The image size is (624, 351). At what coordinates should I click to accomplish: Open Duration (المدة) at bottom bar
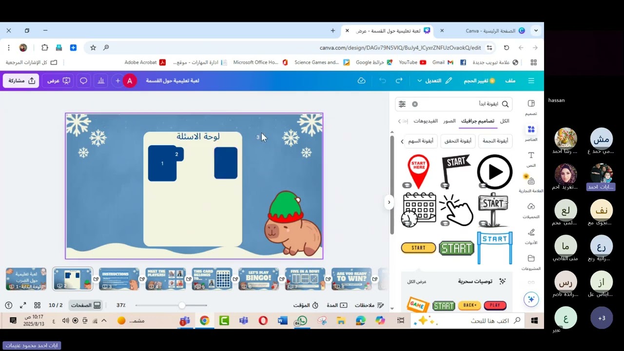point(337,305)
